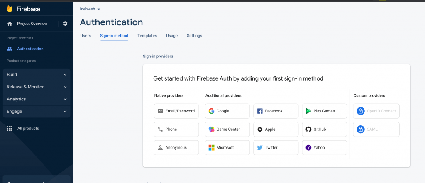Click the Project Overview home icon
425x183 pixels.
pos(10,24)
